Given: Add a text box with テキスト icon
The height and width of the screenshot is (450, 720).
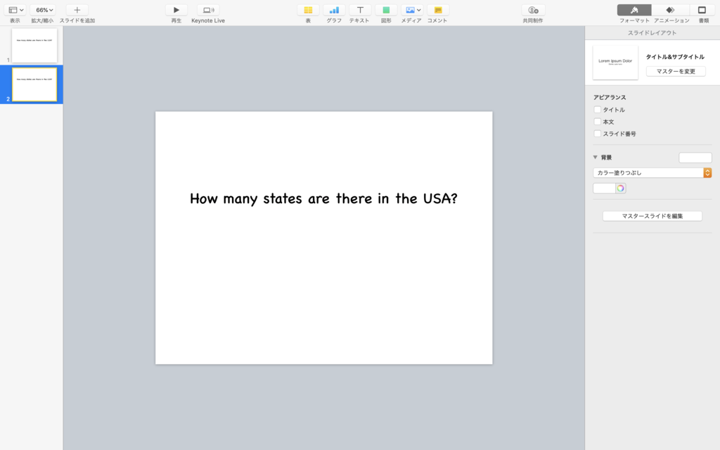Looking at the screenshot, I should pyautogui.click(x=360, y=10).
